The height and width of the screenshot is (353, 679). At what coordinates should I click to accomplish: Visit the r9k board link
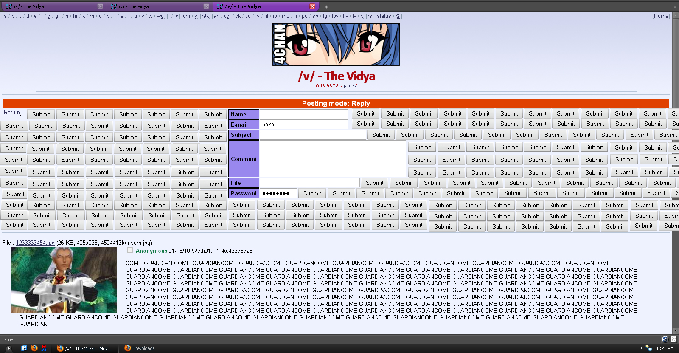point(205,16)
